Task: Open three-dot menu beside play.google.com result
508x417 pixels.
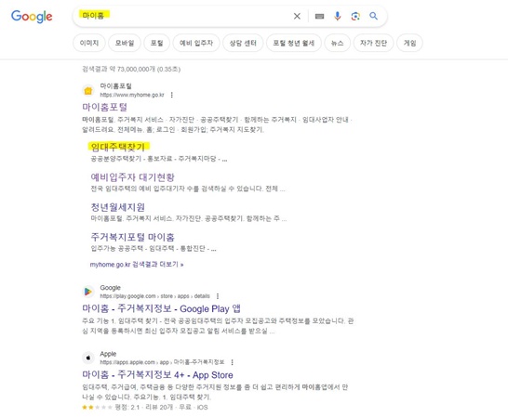Action: pyautogui.click(x=218, y=296)
